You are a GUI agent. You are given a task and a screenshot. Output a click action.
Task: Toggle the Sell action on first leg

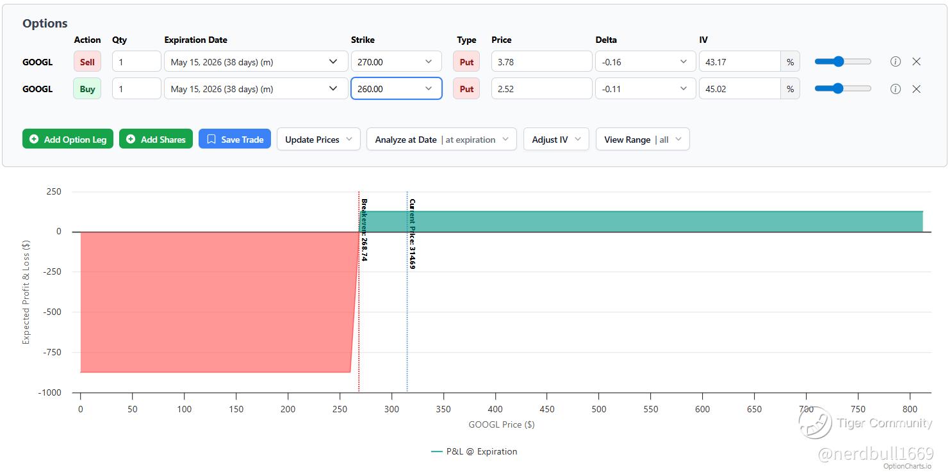[x=87, y=62]
